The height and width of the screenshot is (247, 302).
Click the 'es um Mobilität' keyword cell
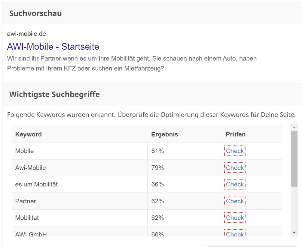[x=80, y=184]
